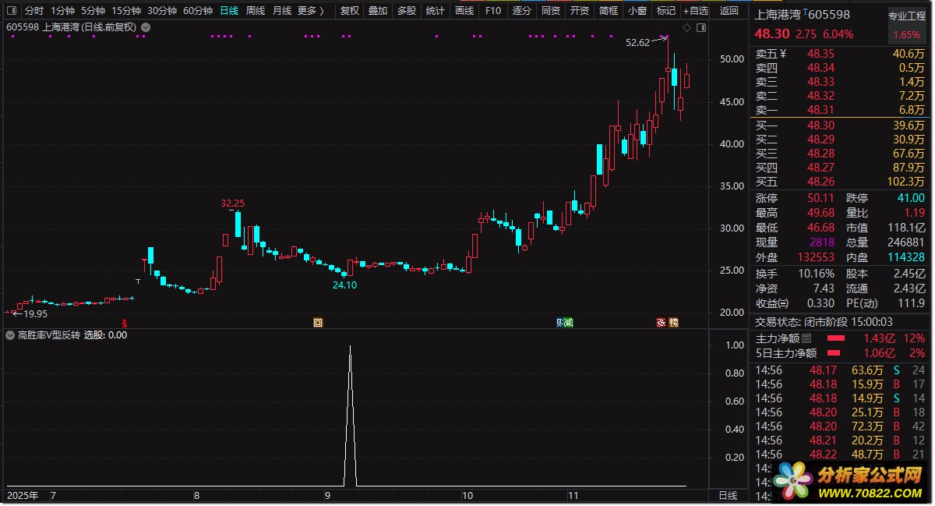Select the 30分钟 period tab
The height and width of the screenshot is (506, 935).
(162, 11)
